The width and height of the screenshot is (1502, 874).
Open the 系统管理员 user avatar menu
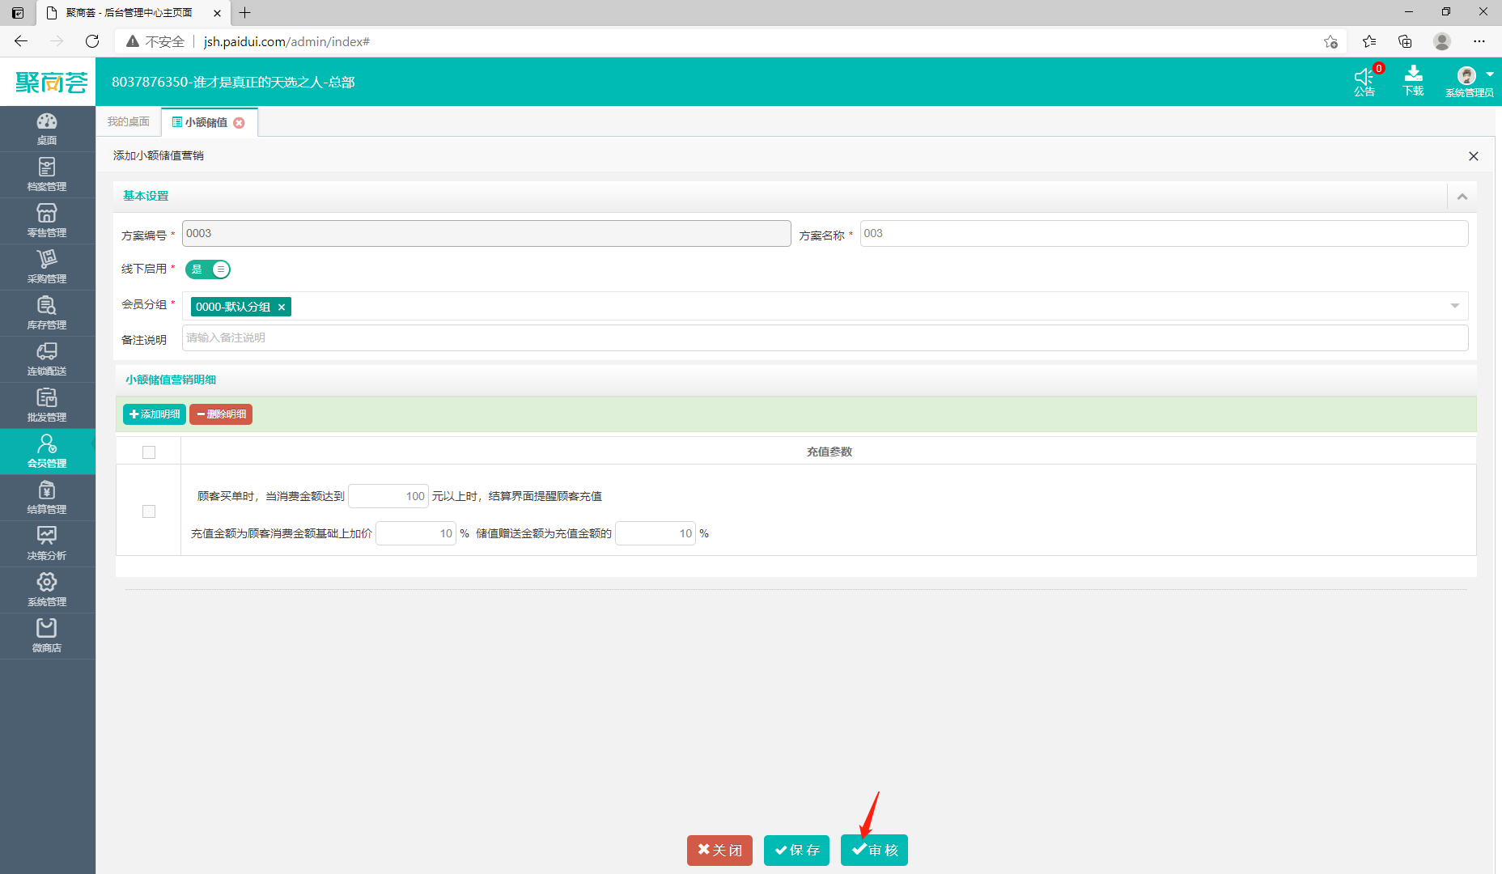click(1470, 82)
